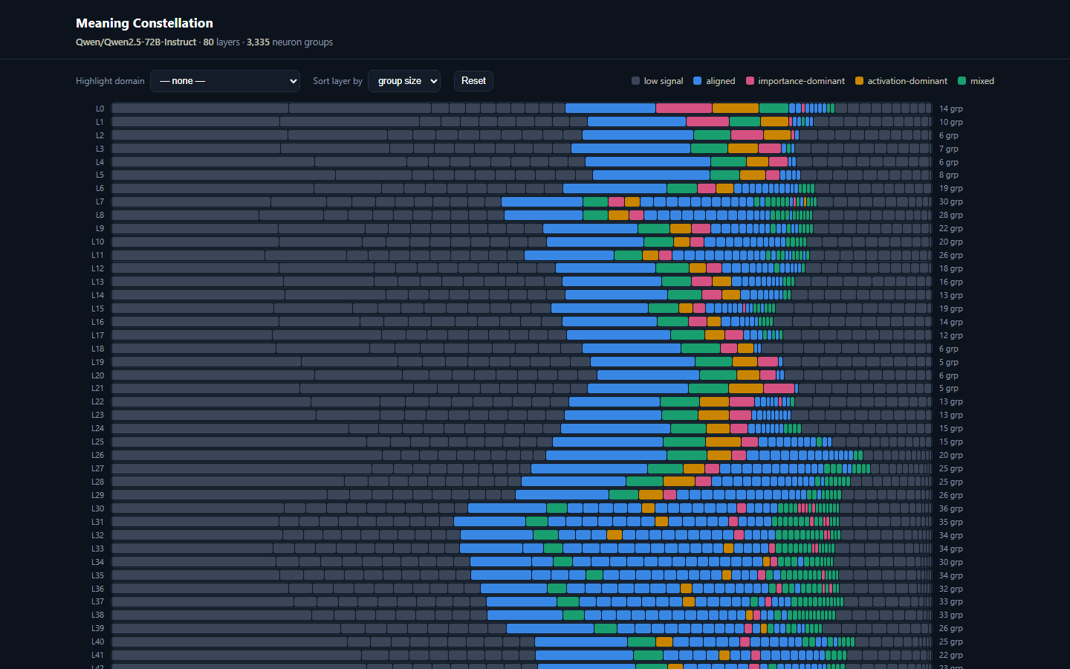The width and height of the screenshot is (1070, 669).
Task: Select the first gray low-signal segment in row L10
Action: [195, 242]
